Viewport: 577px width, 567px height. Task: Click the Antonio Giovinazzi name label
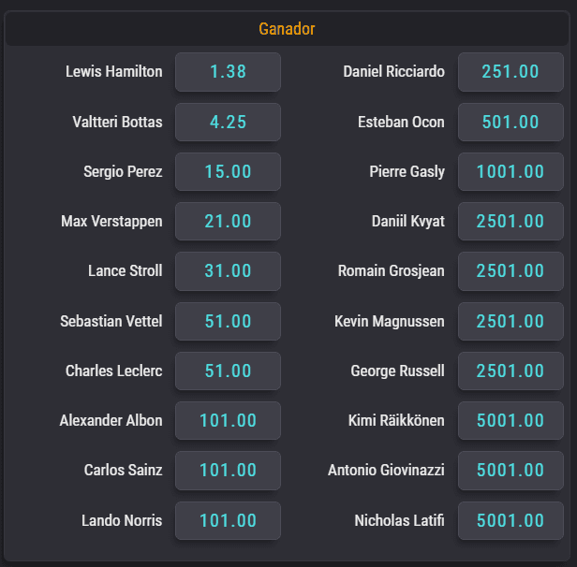386,470
